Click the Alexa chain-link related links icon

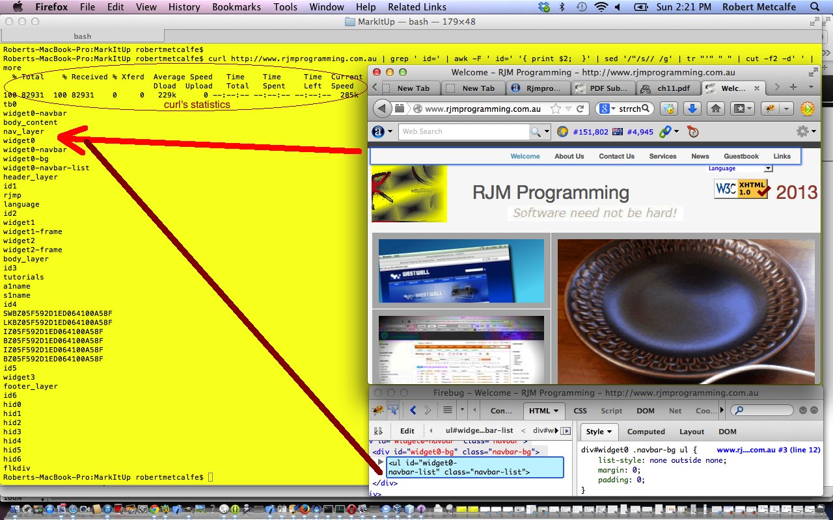coord(664,131)
